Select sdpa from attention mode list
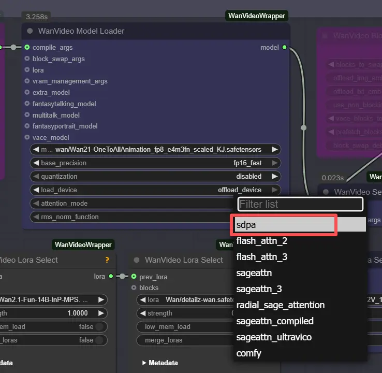 tap(284, 225)
